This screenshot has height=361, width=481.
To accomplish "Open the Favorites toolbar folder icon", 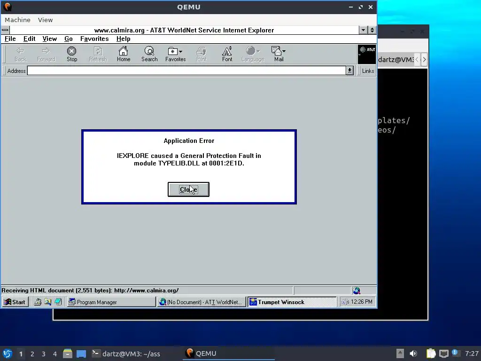I will (x=172, y=51).
